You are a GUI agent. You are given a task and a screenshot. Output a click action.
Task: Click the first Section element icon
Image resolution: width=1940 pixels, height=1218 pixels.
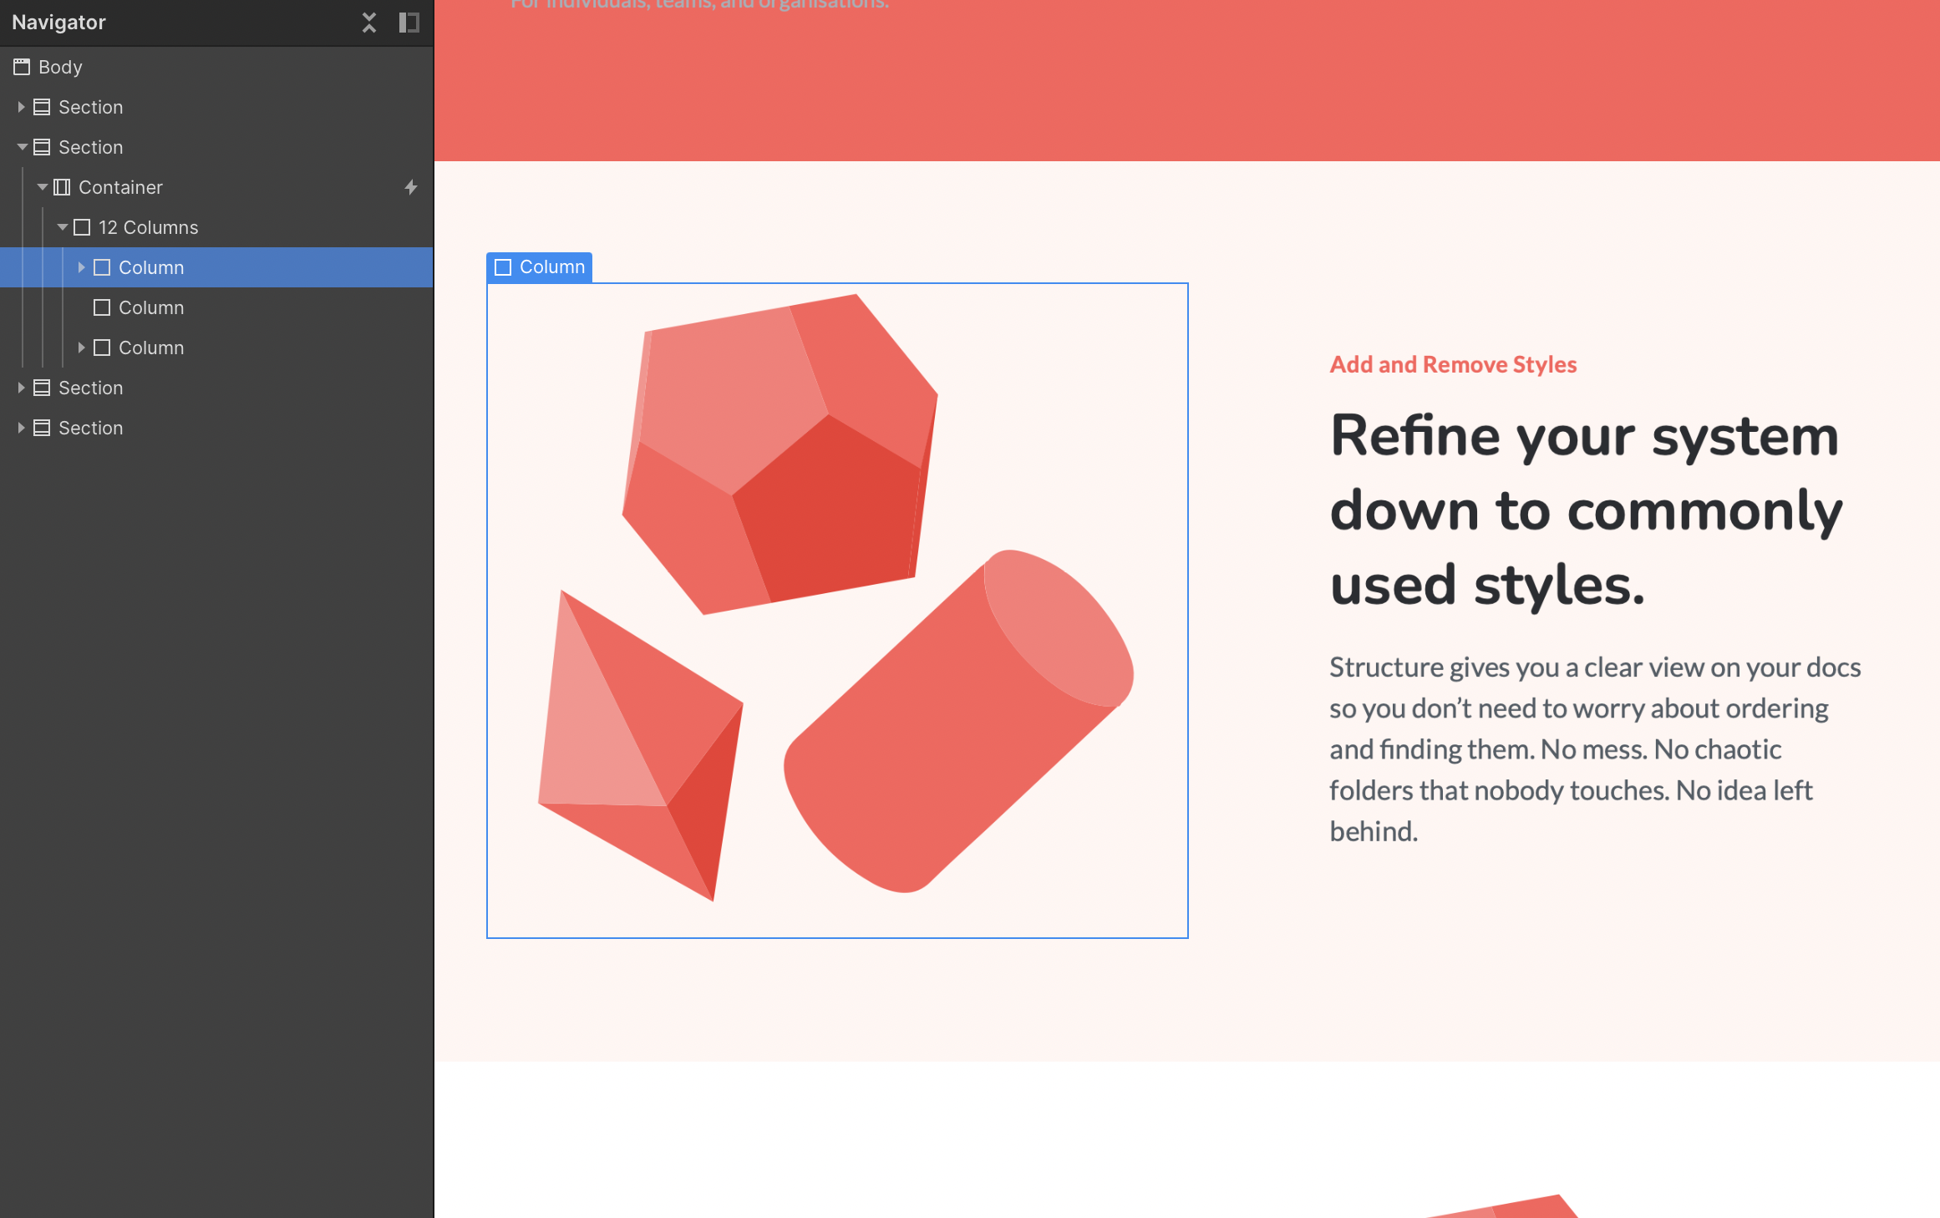coord(42,107)
